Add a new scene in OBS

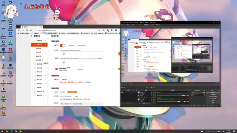point(122,103)
